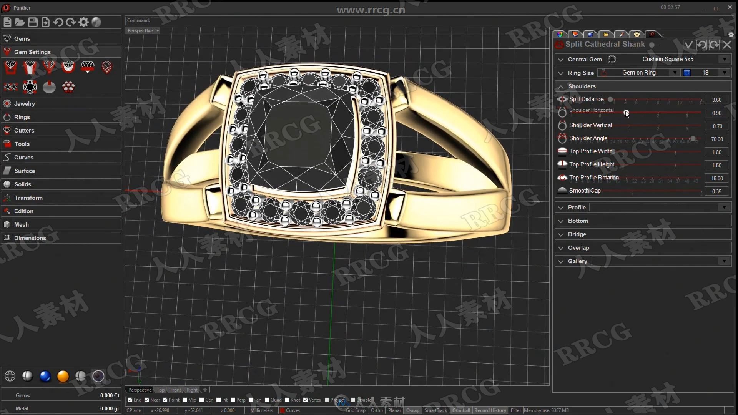Click the Gems menu in sidebar
The width and height of the screenshot is (738, 415).
coord(22,38)
